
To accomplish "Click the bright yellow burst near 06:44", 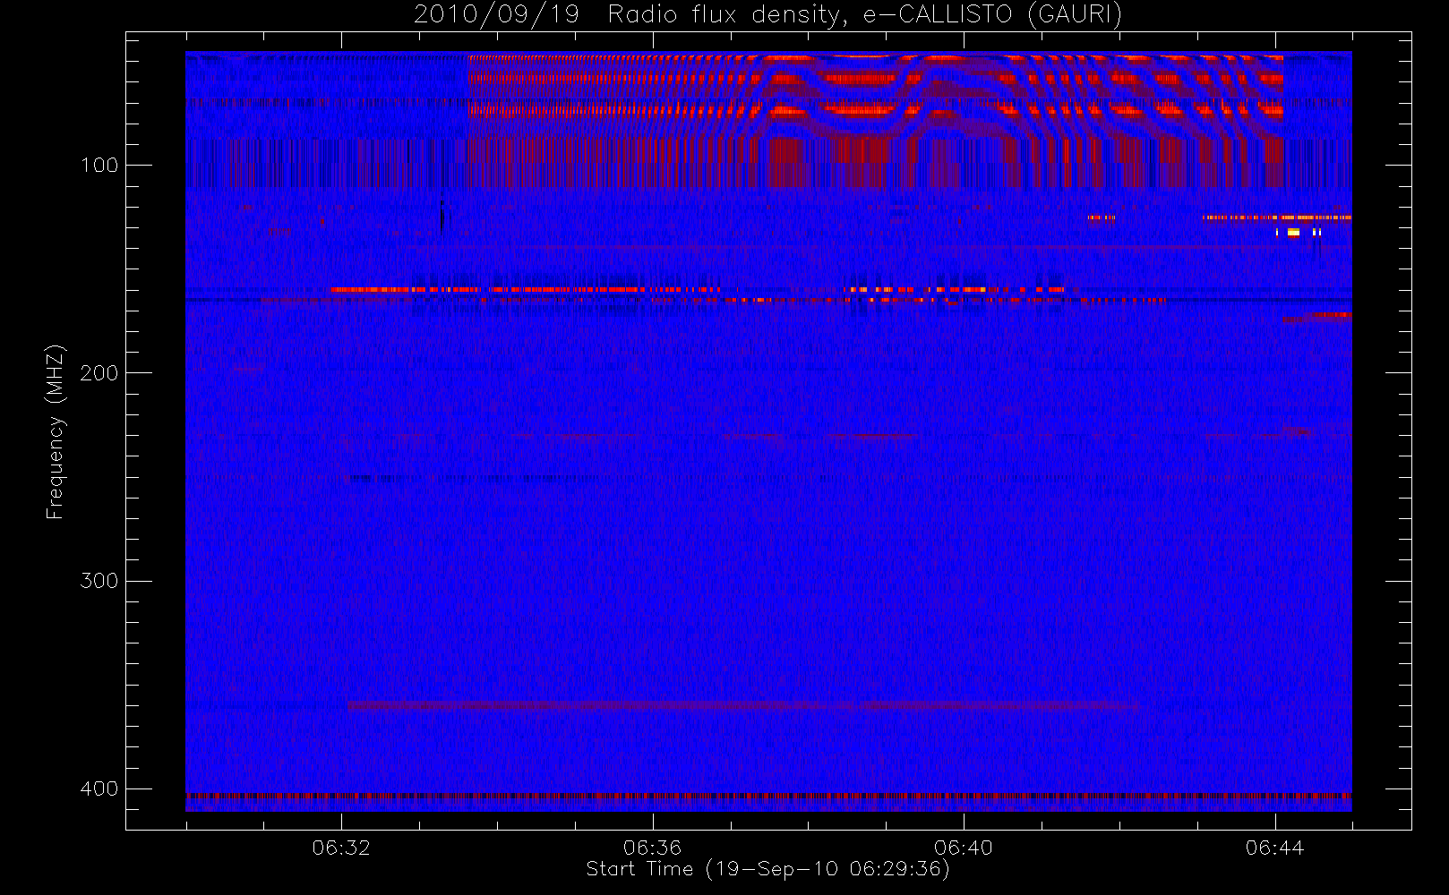I will [1293, 233].
